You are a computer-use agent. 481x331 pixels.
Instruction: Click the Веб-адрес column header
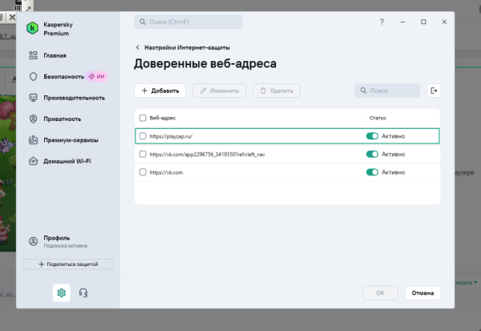point(163,118)
